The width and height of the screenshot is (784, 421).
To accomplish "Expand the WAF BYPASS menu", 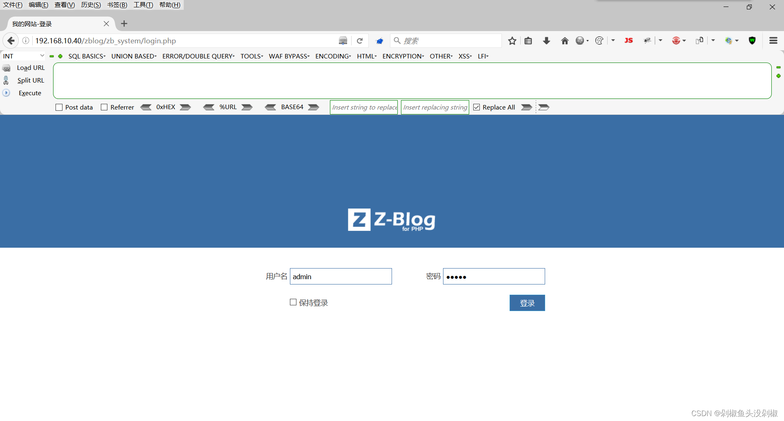I will pyautogui.click(x=289, y=56).
